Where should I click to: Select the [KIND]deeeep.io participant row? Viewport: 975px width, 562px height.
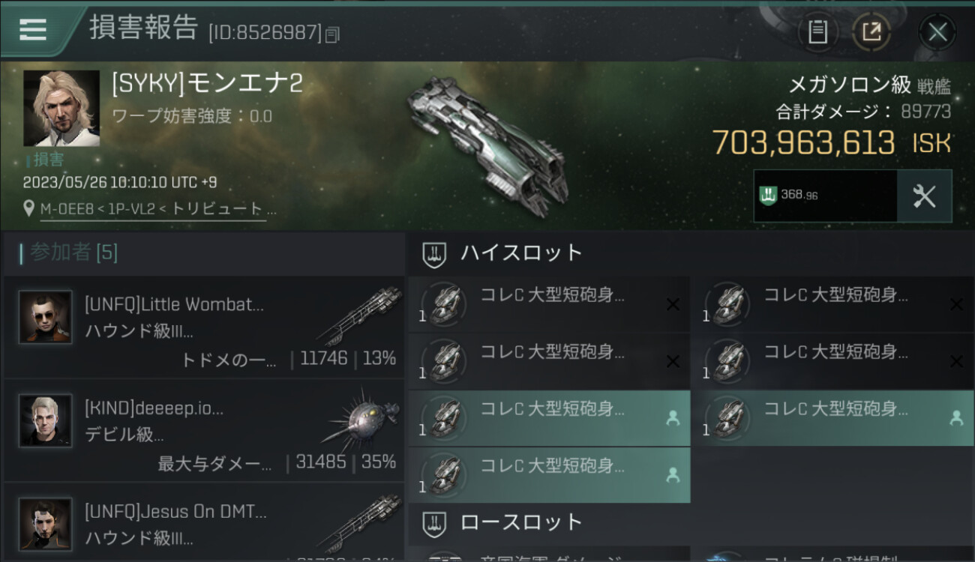point(204,431)
